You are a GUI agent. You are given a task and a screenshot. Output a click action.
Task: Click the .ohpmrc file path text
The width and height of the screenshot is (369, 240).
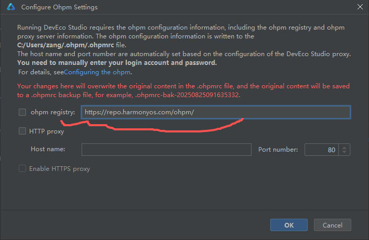[x=65, y=45]
